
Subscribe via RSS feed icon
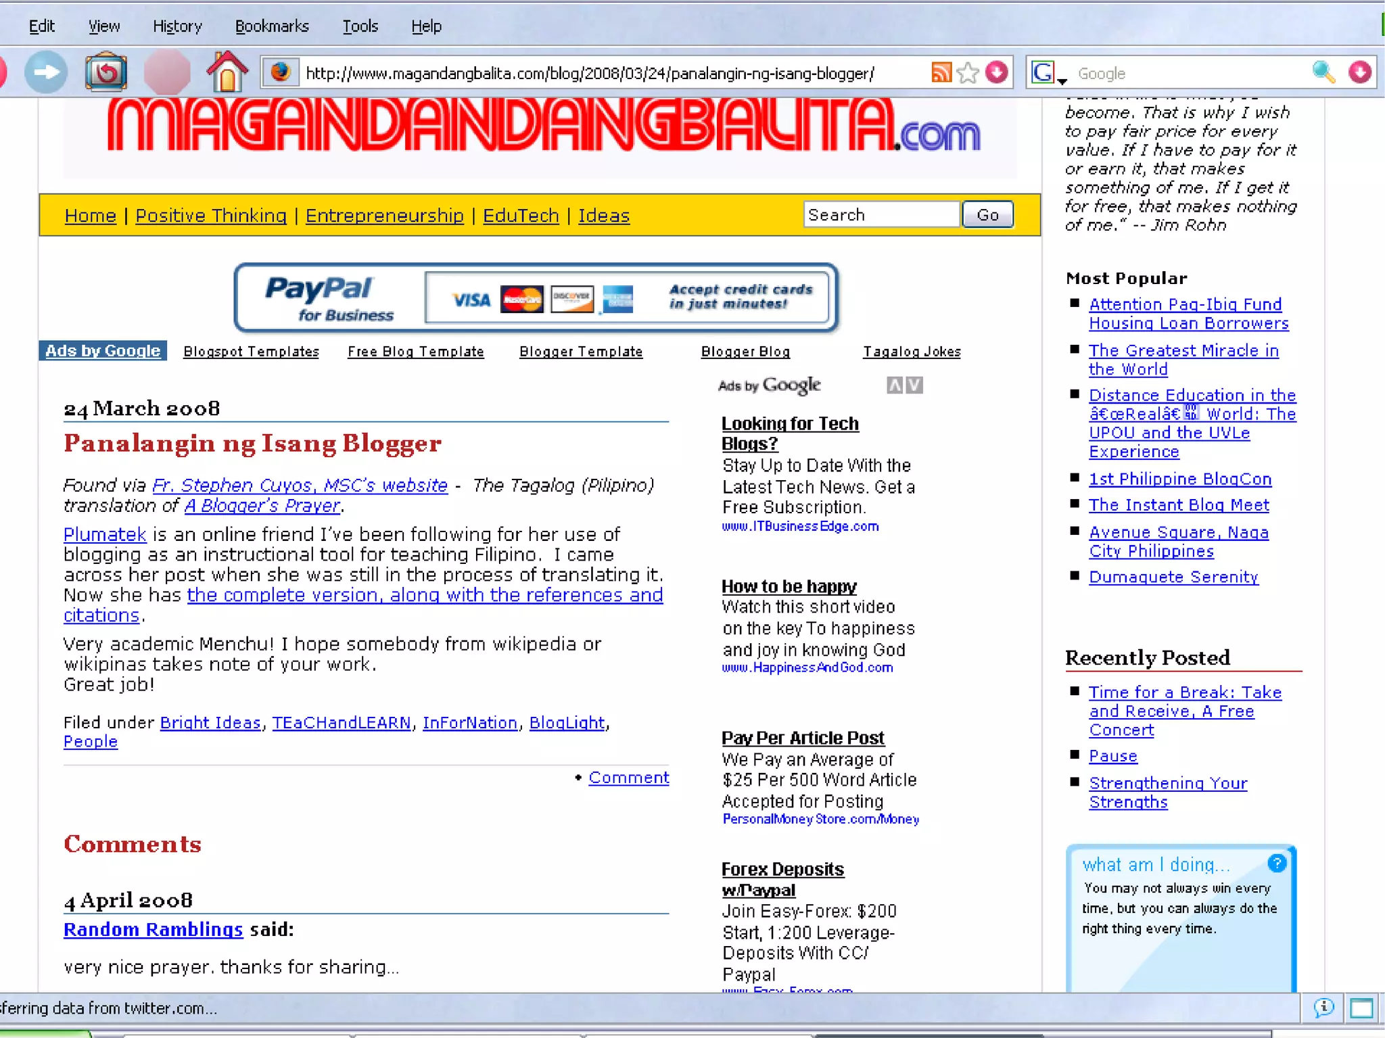pyautogui.click(x=941, y=72)
